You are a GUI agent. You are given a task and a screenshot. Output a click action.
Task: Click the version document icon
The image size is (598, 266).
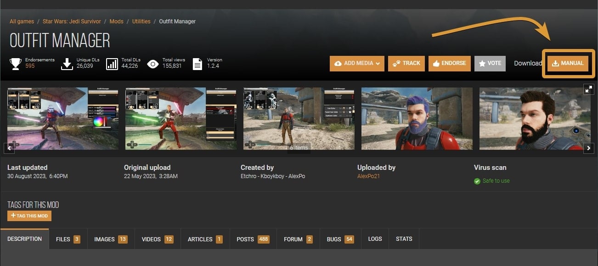197,64
